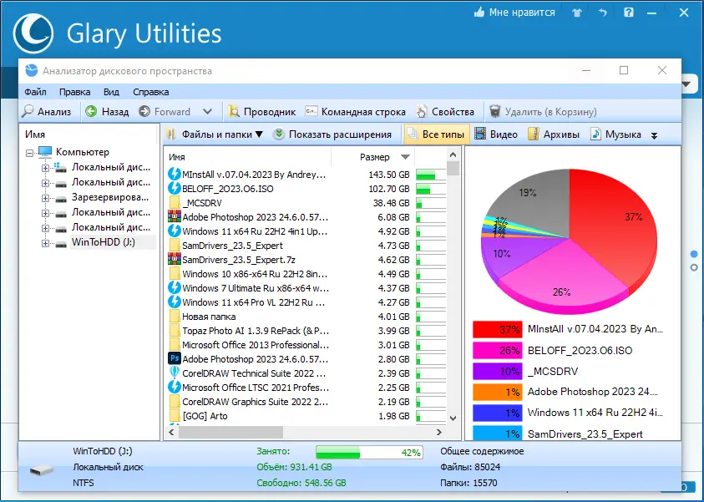Viewport: 704px width, 502px height.
Task: Expand the first Локальный диск node
Action: pos(45,168)
